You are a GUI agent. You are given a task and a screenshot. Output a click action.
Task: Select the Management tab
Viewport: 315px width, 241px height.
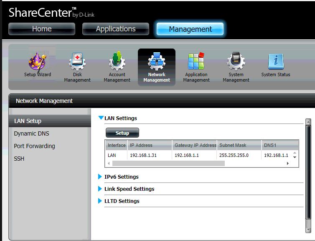click(190, 29)
